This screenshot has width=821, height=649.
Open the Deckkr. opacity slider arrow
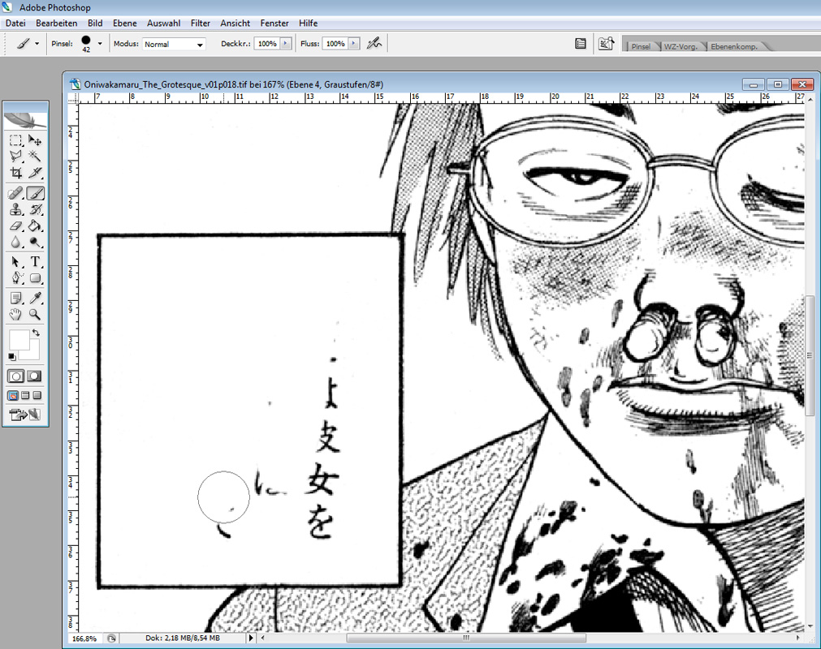click(286, 44)
